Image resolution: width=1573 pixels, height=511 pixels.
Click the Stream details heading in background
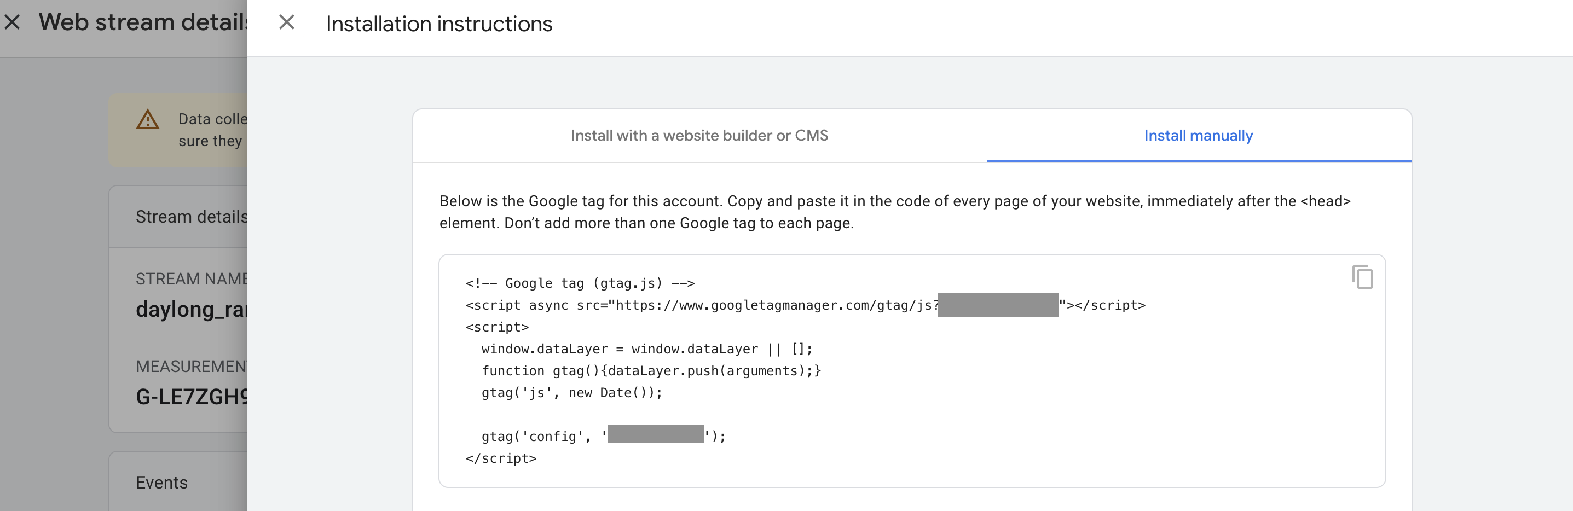point(192,217)
